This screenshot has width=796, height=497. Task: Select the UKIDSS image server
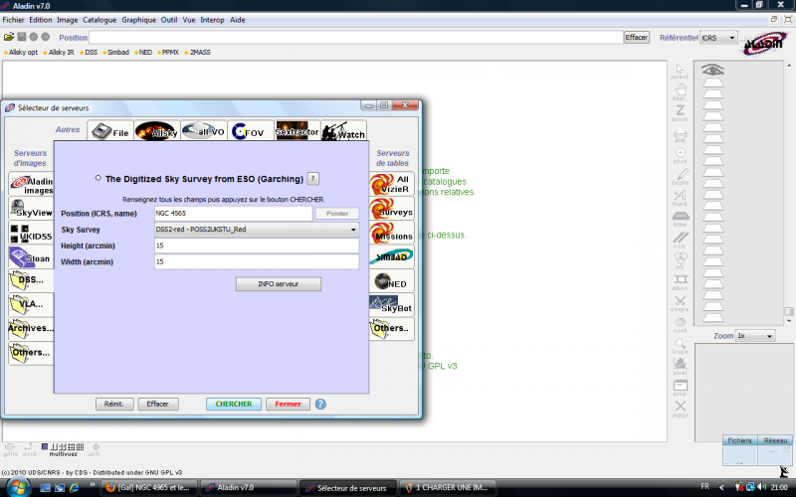coord(32,233)
